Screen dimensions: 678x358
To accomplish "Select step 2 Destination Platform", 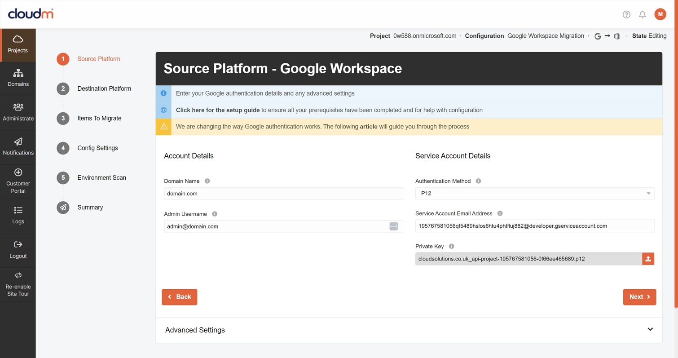I will (x=94, y=88).
